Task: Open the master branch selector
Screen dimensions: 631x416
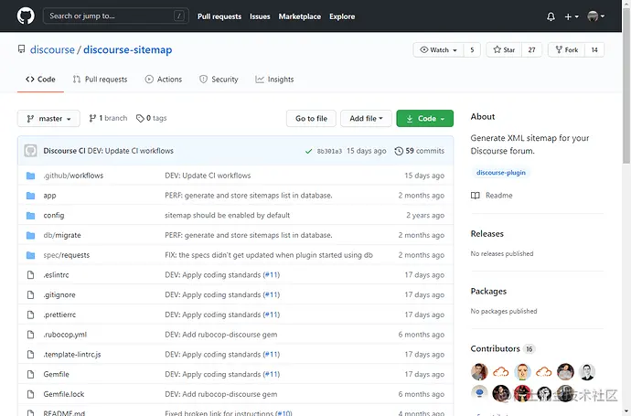Action: (x=48, y=118)
